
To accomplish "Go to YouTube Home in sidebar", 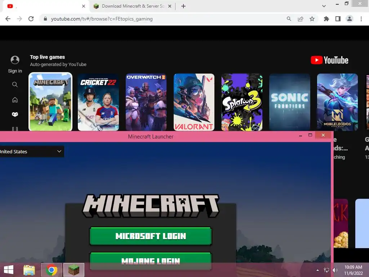I will pos(15,100).
